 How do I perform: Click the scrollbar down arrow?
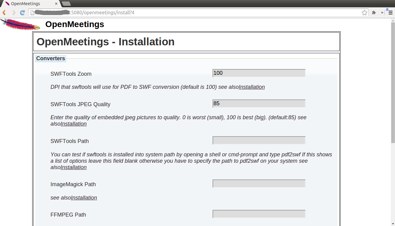pyautogui.click(x=393, y=224)
